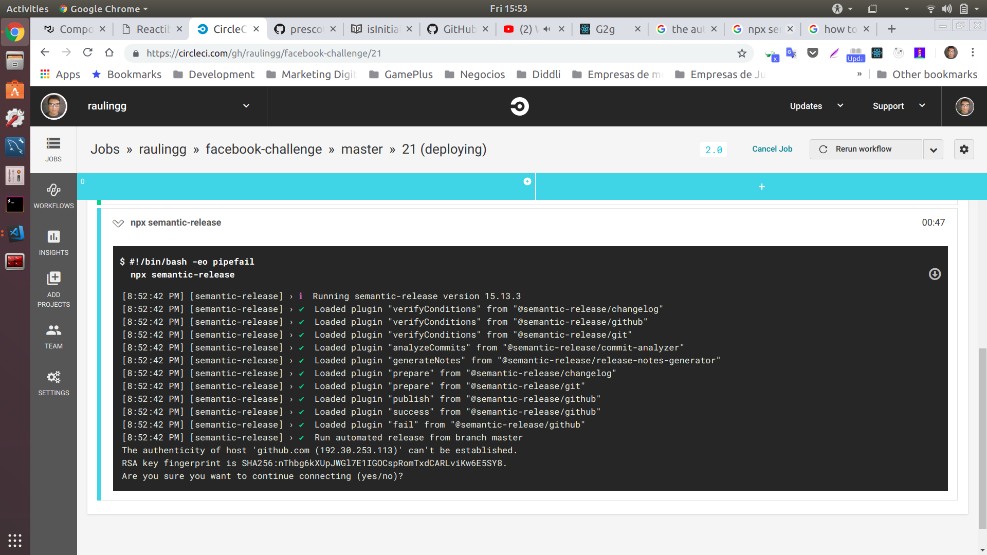The height and width of the screenshot is (555, 987).
Task: Download the npx semantic-release step output
Action: [x=935, y=274]
